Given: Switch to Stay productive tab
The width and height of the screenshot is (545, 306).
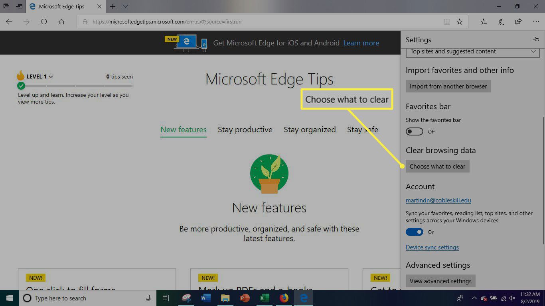Looking at the screenshot, I should pyautogui.click(x=245, y=130).
